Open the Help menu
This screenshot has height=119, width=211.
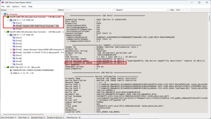[30, 6]
